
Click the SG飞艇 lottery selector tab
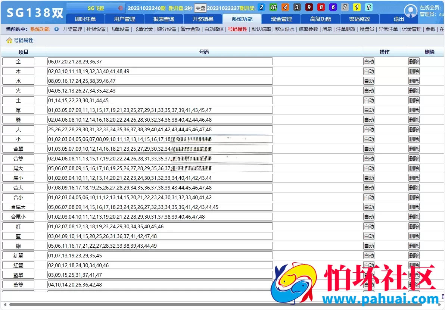pyautogui.click(x=96, y=8)
